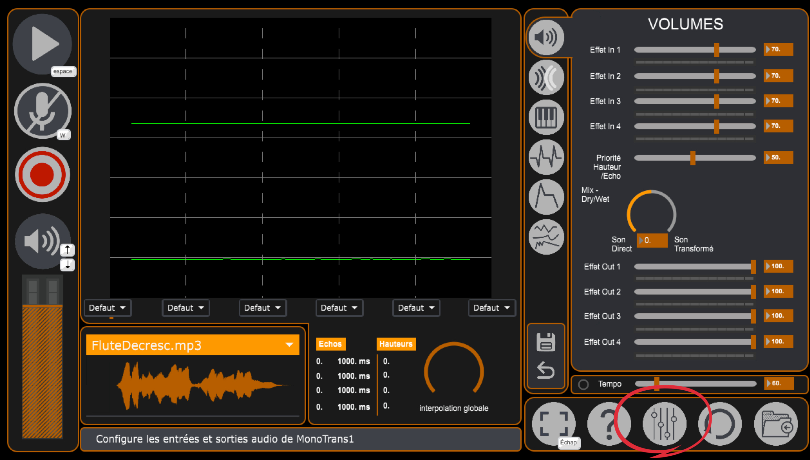Click the last echo delay 1000. ms
The width and height of the screenshot is (810, 460).
(x=353, y=407)
